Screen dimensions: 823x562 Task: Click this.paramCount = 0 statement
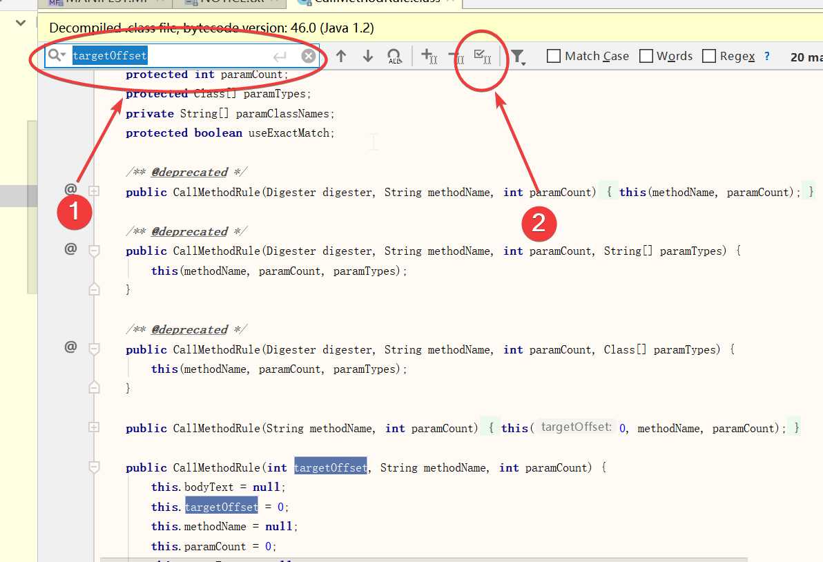point(213,546)
